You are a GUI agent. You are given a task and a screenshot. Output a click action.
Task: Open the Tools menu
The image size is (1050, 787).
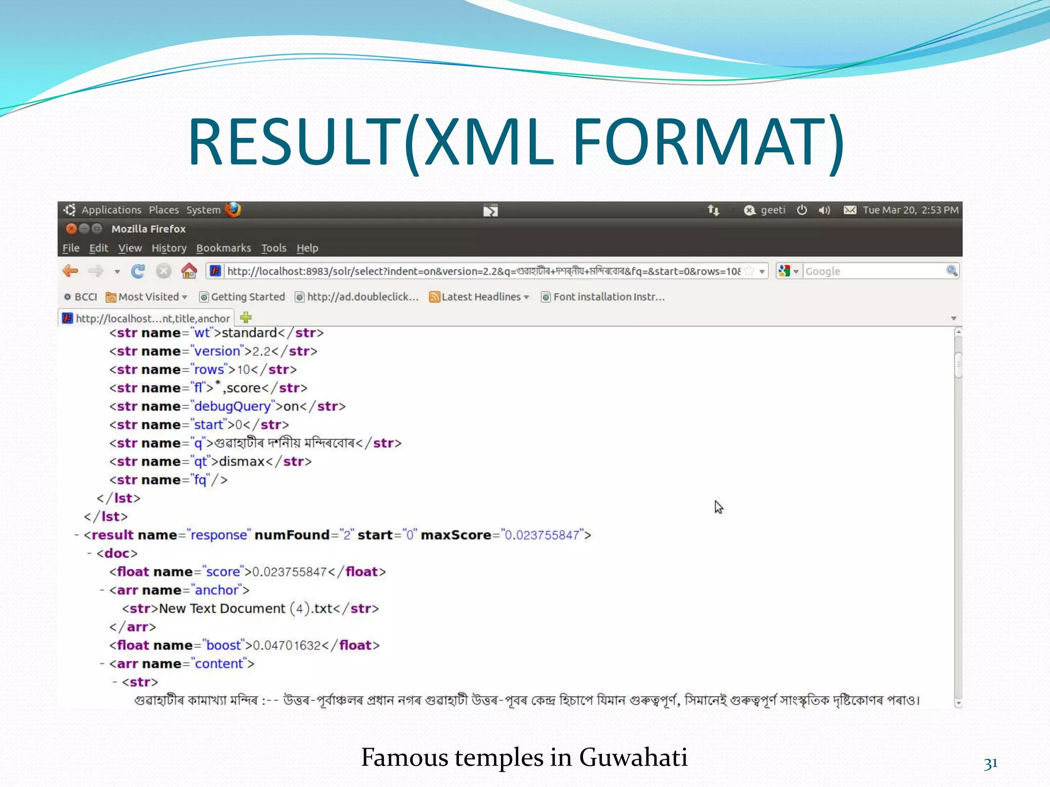tap(274, 248)
